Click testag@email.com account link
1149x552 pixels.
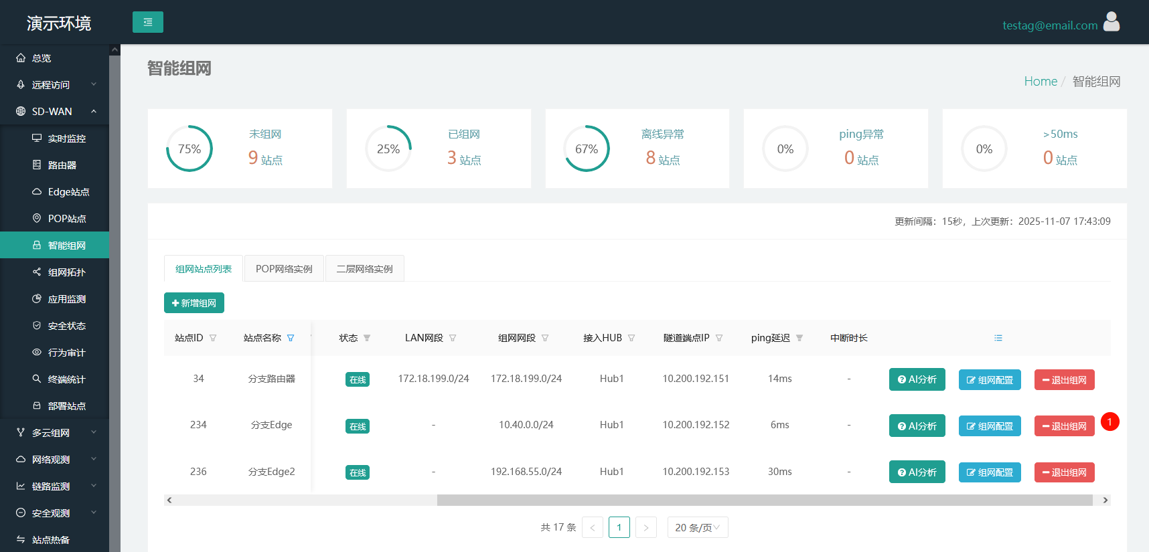[1050, 25]
